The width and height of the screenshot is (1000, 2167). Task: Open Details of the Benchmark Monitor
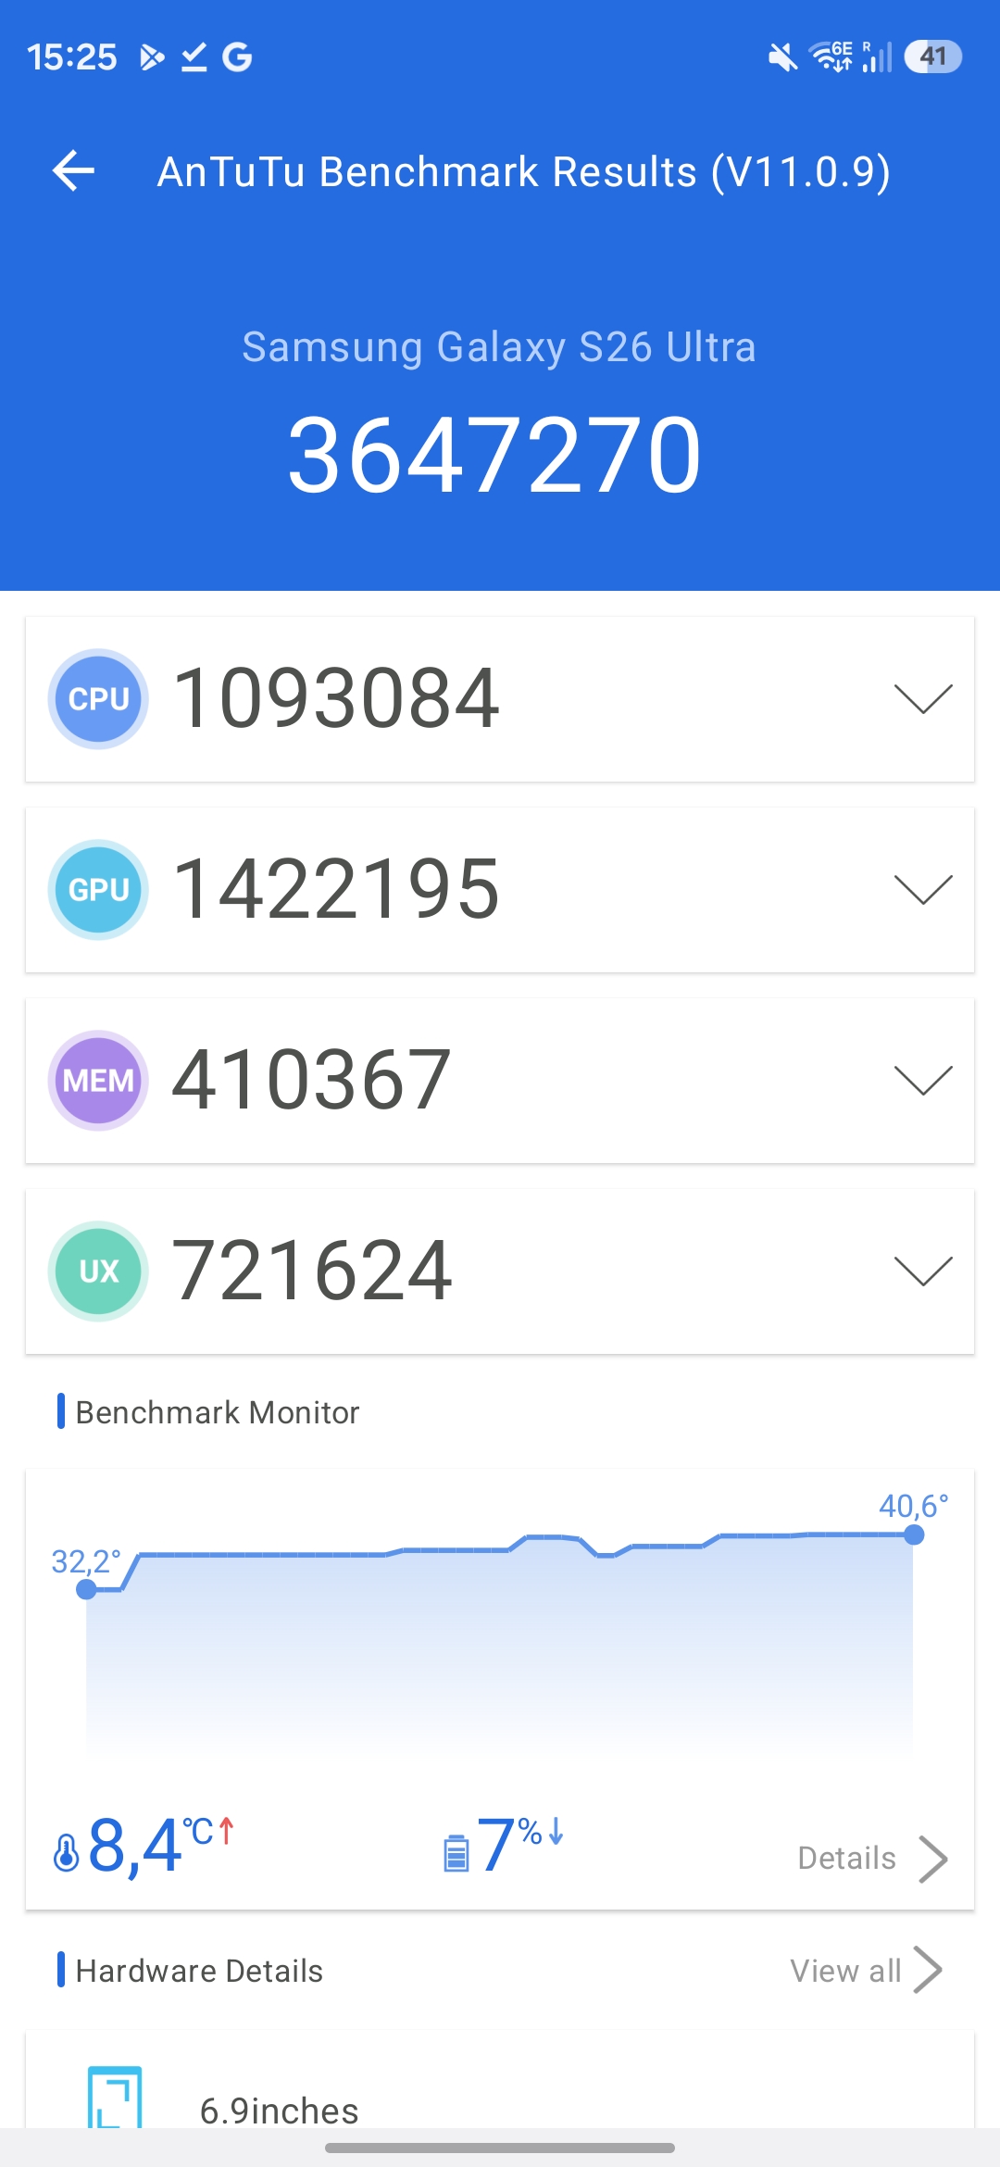pyautogui.click(x=871, y=1859)
